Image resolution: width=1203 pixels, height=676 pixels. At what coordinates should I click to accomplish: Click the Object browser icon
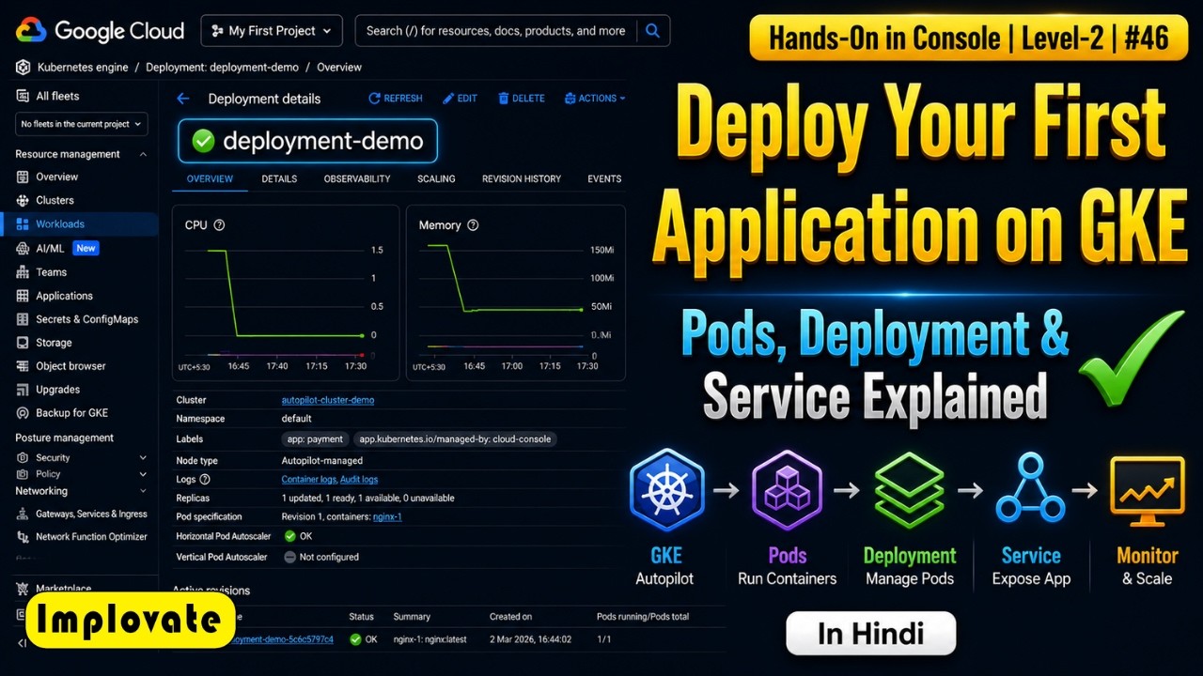coord(23,366)
